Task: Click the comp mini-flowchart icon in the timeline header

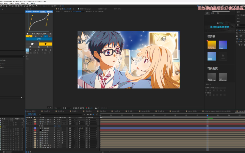Action: pyautogui.click(x=84, y=115)
